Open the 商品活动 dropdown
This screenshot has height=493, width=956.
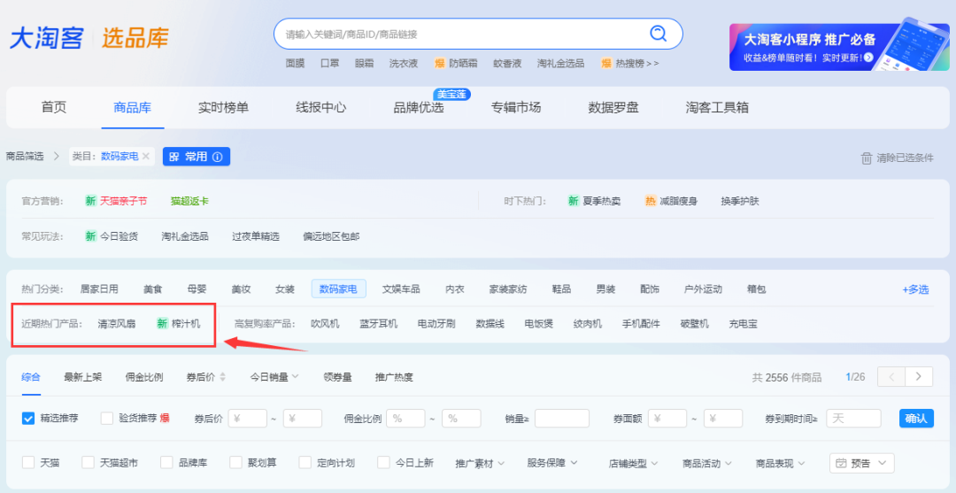tap(707, 463)
